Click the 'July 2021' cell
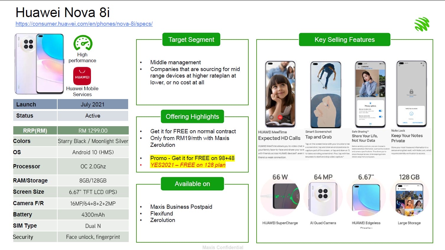Viewport: 445px width, 250px height. 93,104
